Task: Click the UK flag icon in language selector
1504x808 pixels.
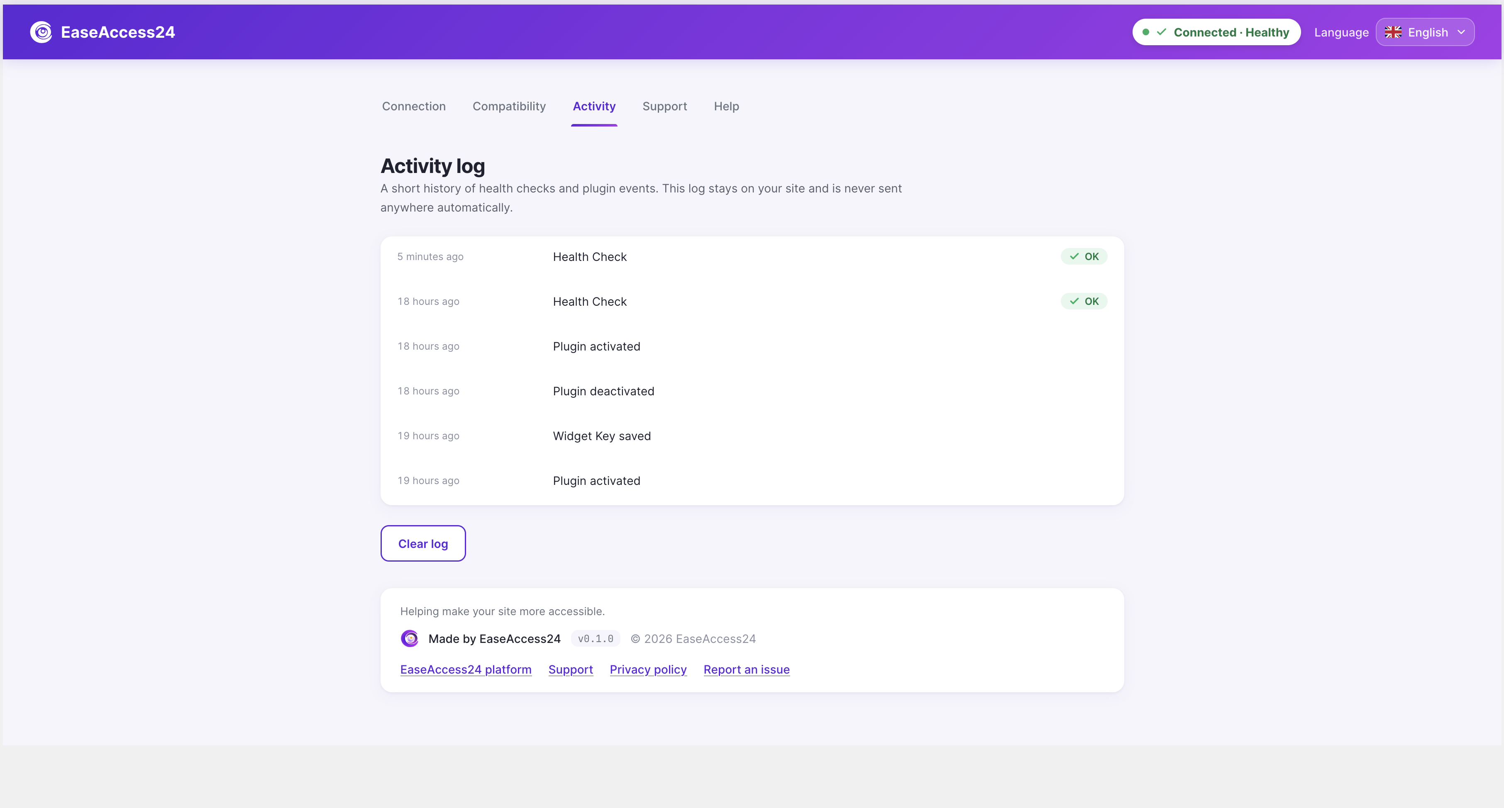Action: pos(1393,32)
